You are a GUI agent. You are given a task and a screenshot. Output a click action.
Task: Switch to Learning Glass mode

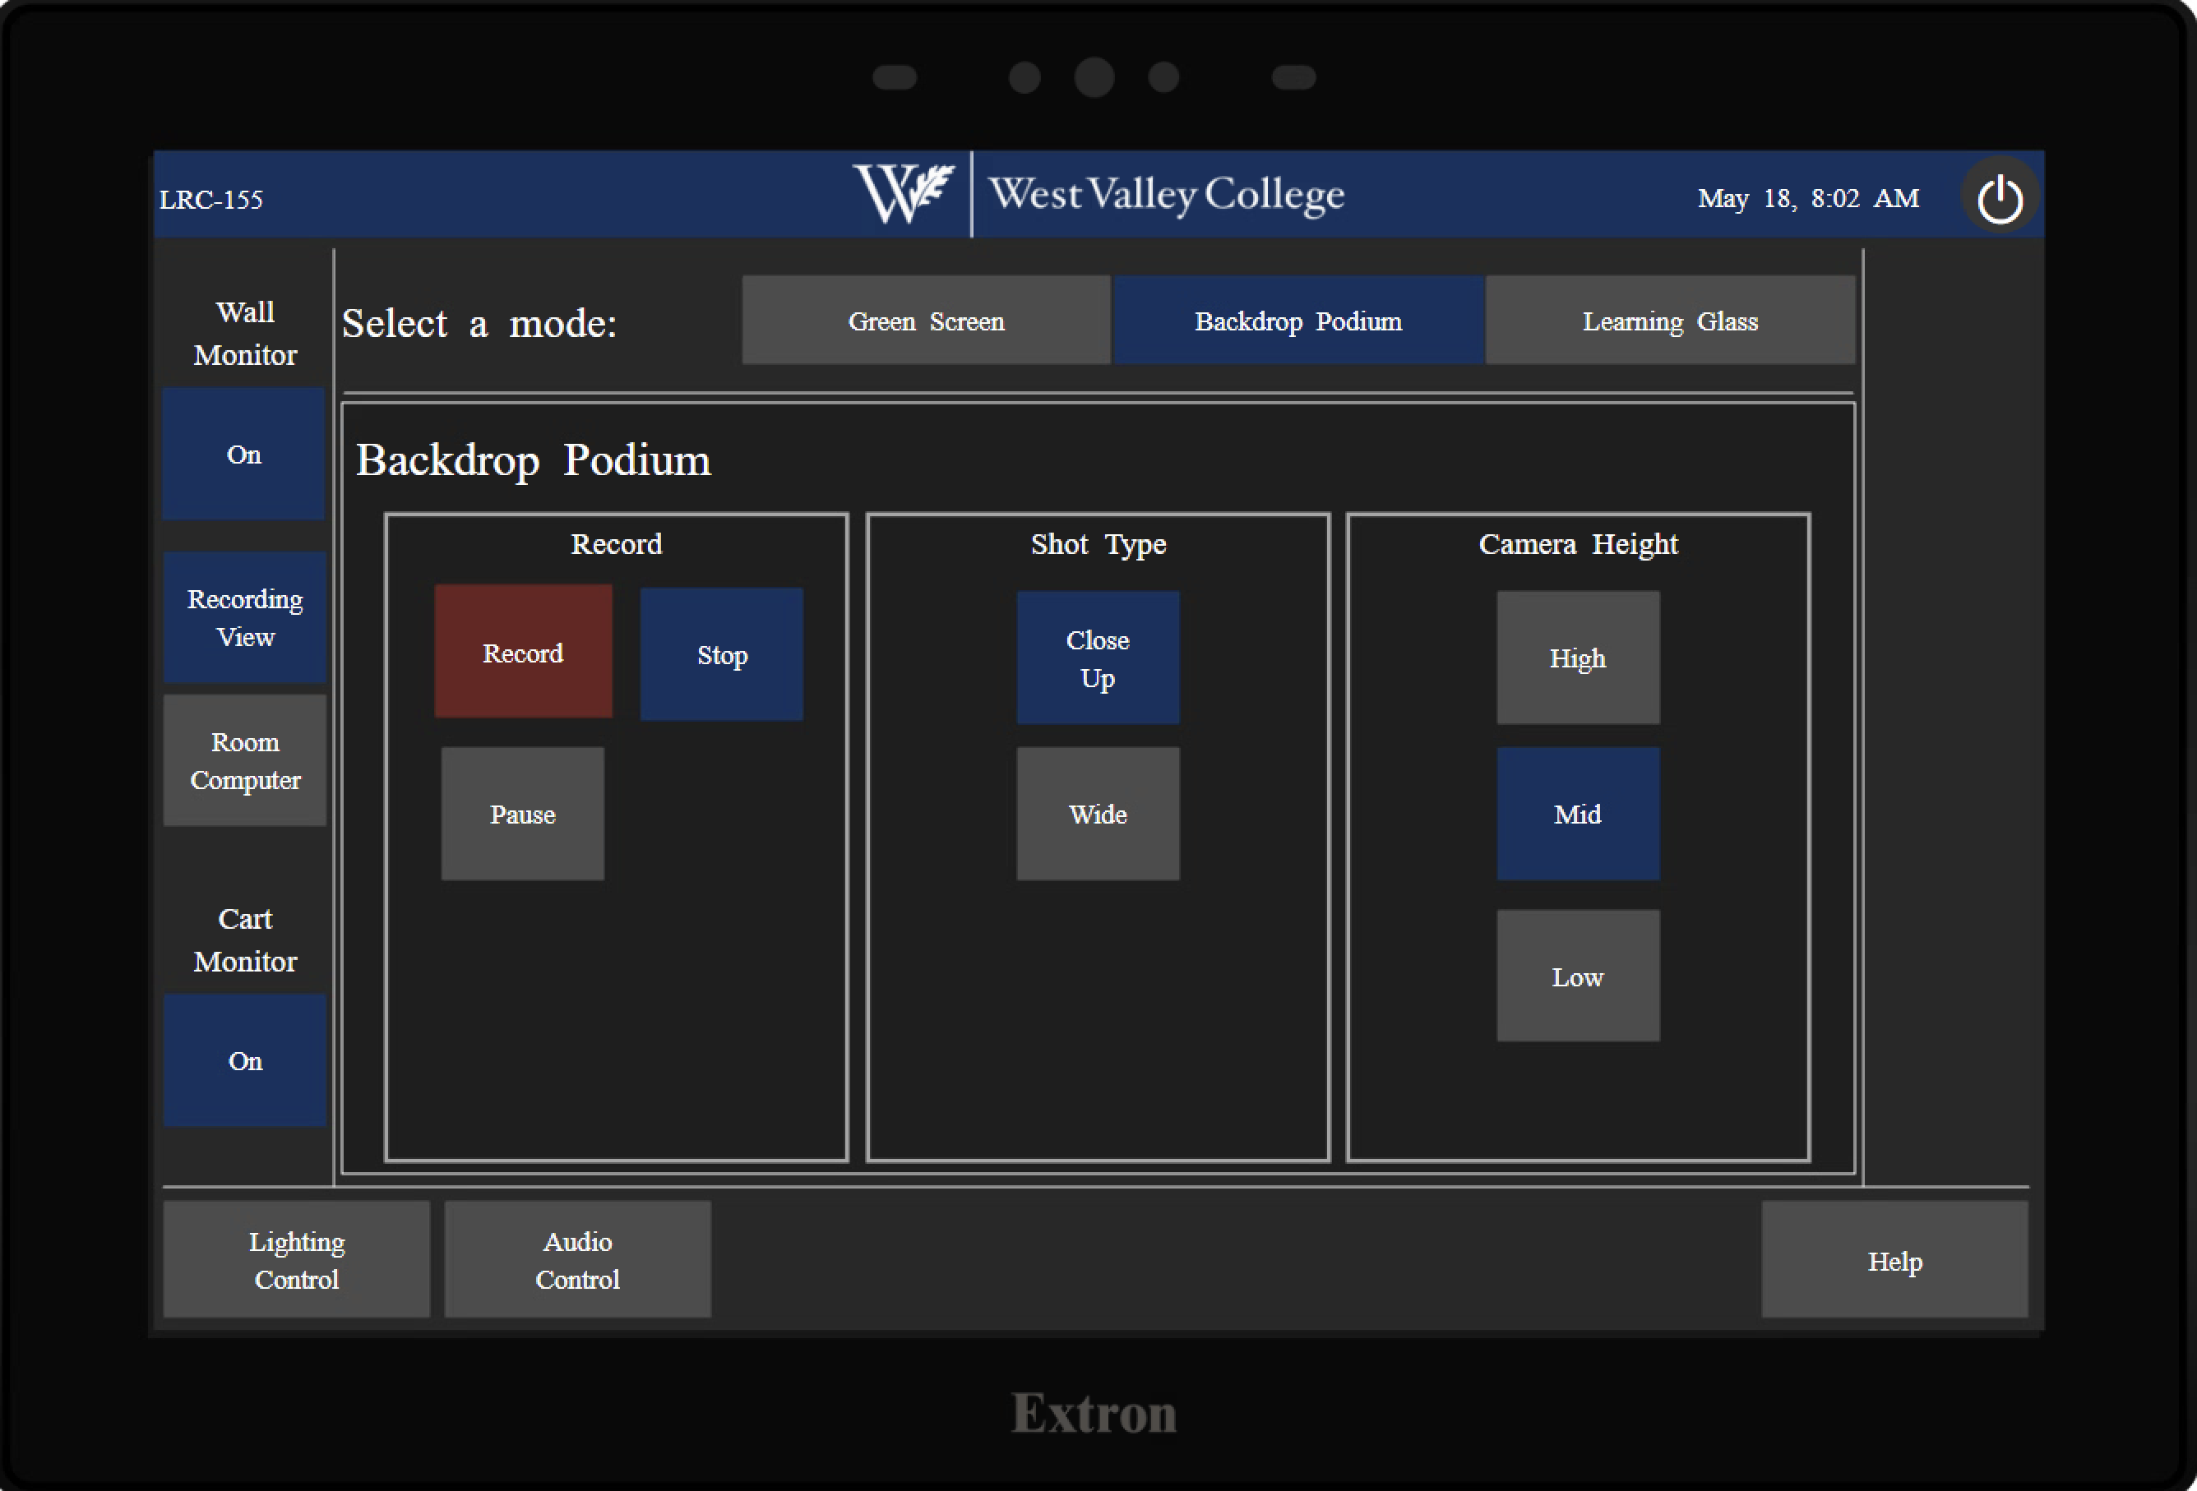click(1669, 321)
